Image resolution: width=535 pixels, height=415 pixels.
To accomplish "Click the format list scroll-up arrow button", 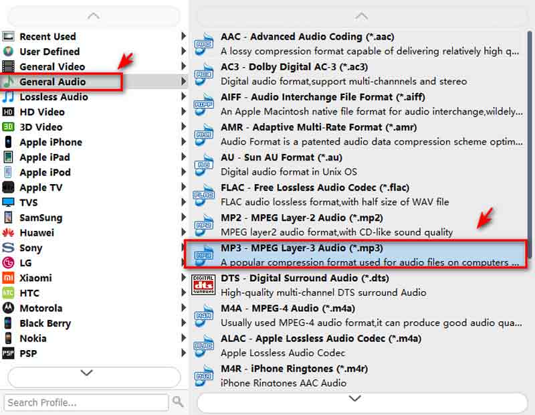I will click(x=362, y=16).
